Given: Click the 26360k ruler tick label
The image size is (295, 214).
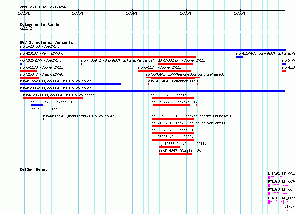Looking at the screenshot, I should [x=240, y=14].
